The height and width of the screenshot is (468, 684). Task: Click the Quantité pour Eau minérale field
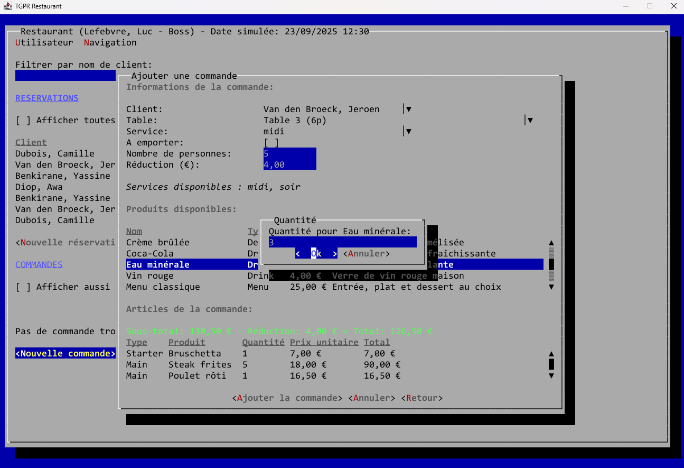(x=343, y=242)
